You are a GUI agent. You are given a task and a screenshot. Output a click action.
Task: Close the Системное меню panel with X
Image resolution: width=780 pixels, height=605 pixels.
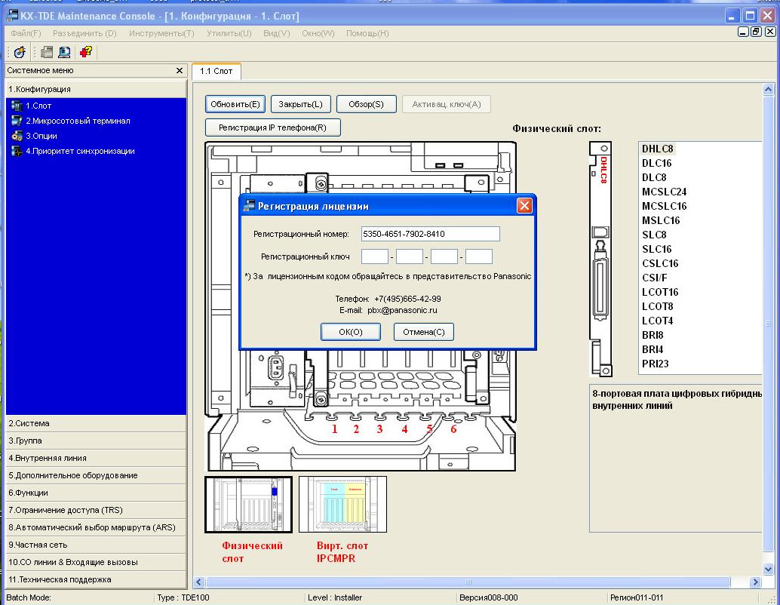[179, 71]
